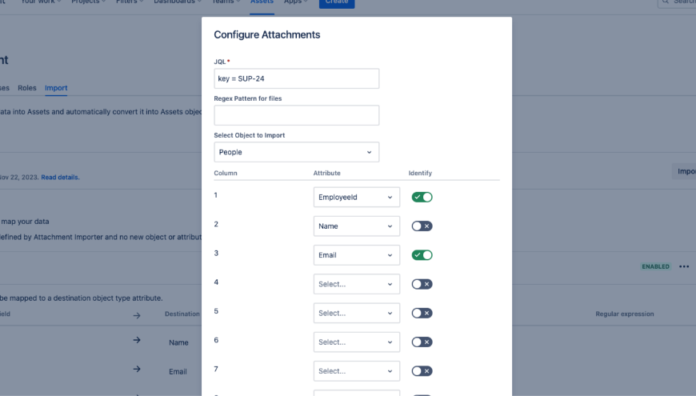Click the arrow icon beside Name mapping
Image resolution: width=696 pixels, height=396 pixels.
137,341
